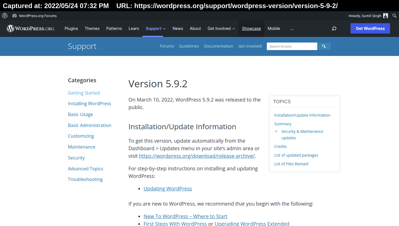Jump to Installation/Update Information topic

click(302, 115)
